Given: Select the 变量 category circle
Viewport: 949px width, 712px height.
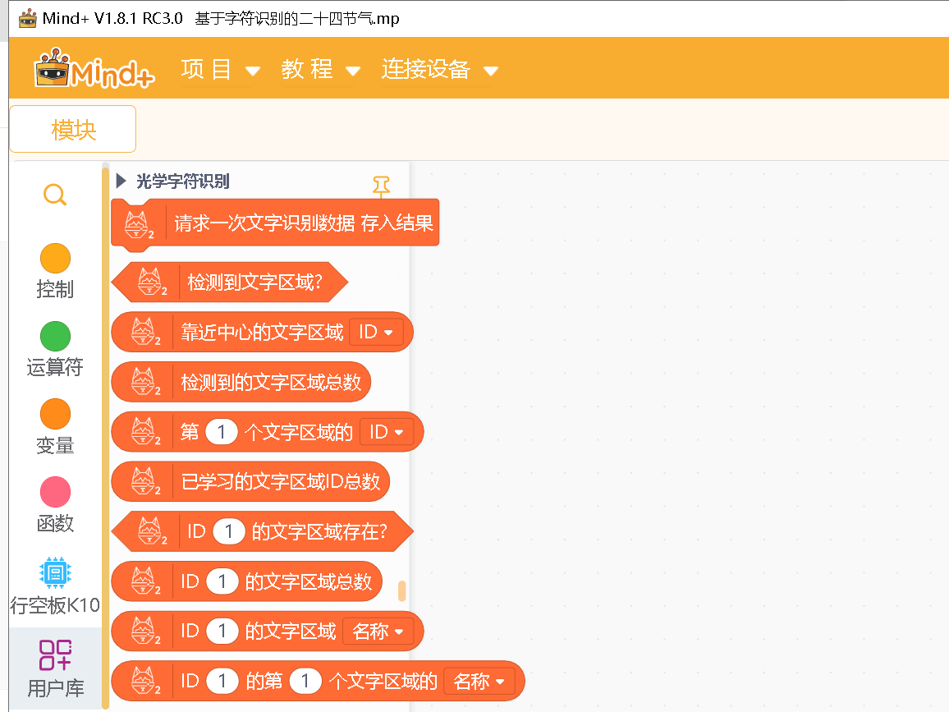Looking at the screenshot, I should [x=55, y=414].
